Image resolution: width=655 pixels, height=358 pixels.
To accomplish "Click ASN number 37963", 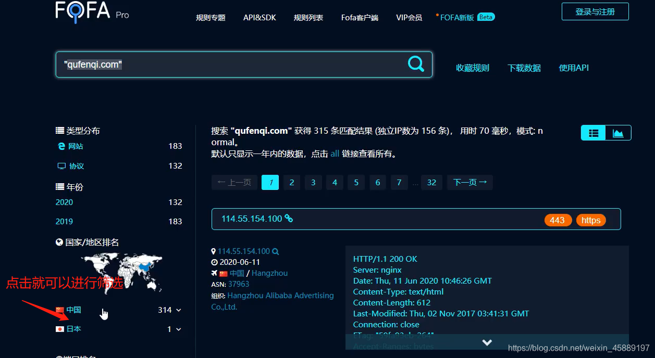I will pyautogui.click(x=239, y=284).
